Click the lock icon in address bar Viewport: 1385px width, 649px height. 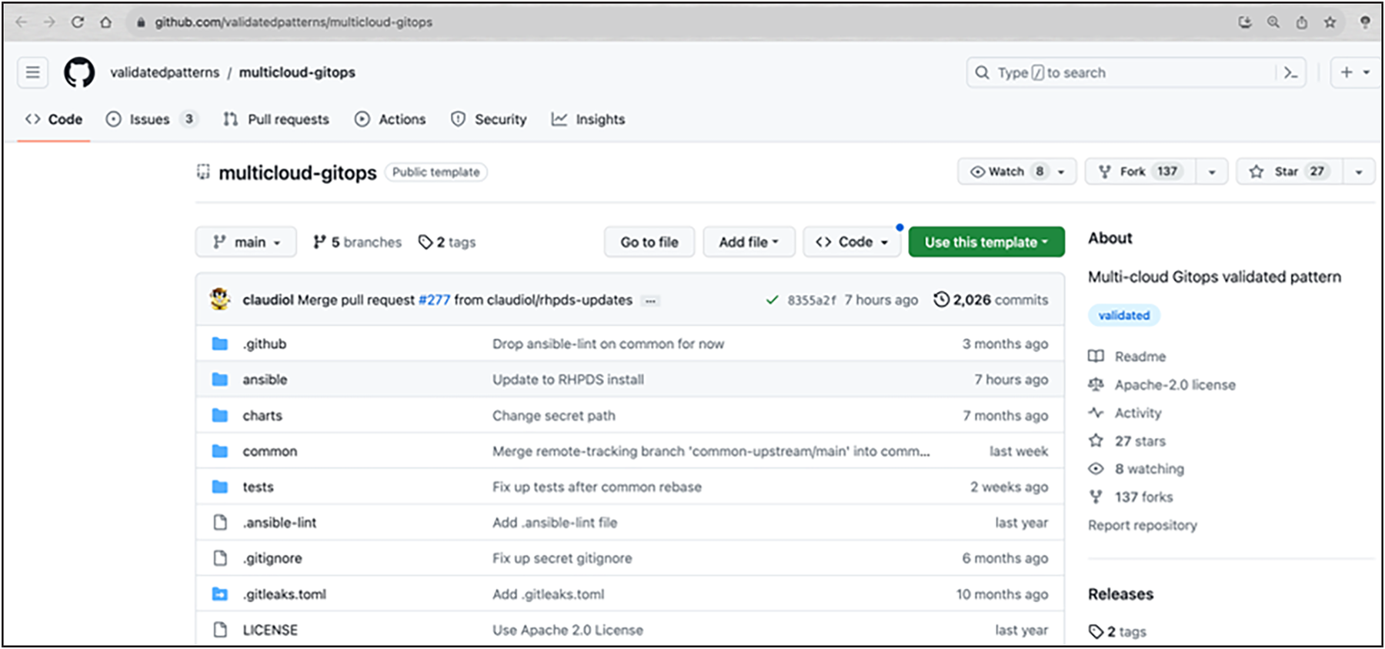tap(141, 22)
